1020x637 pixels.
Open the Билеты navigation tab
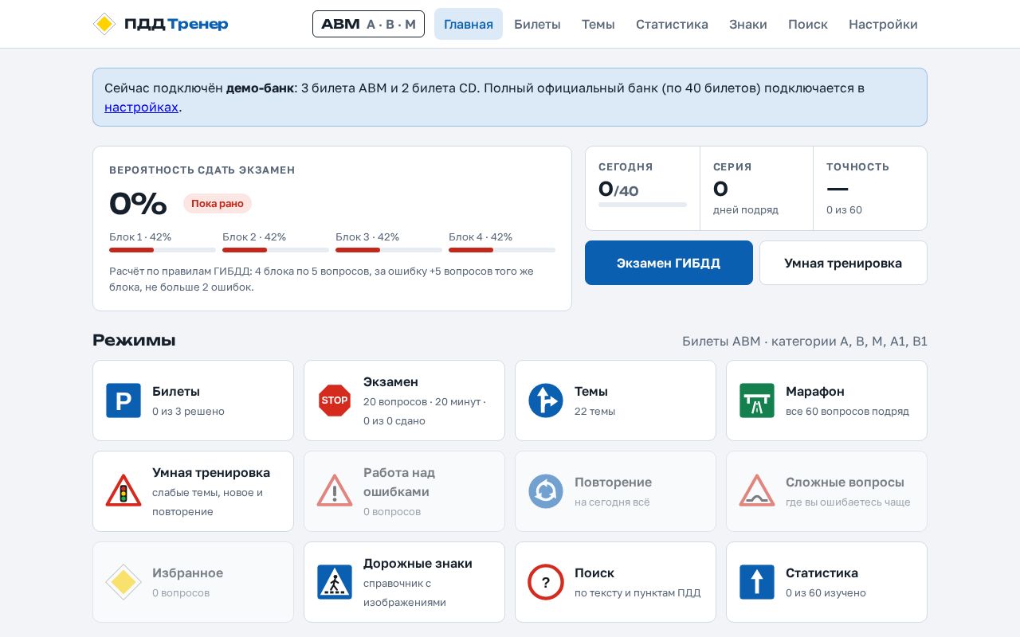click(537, 24)
